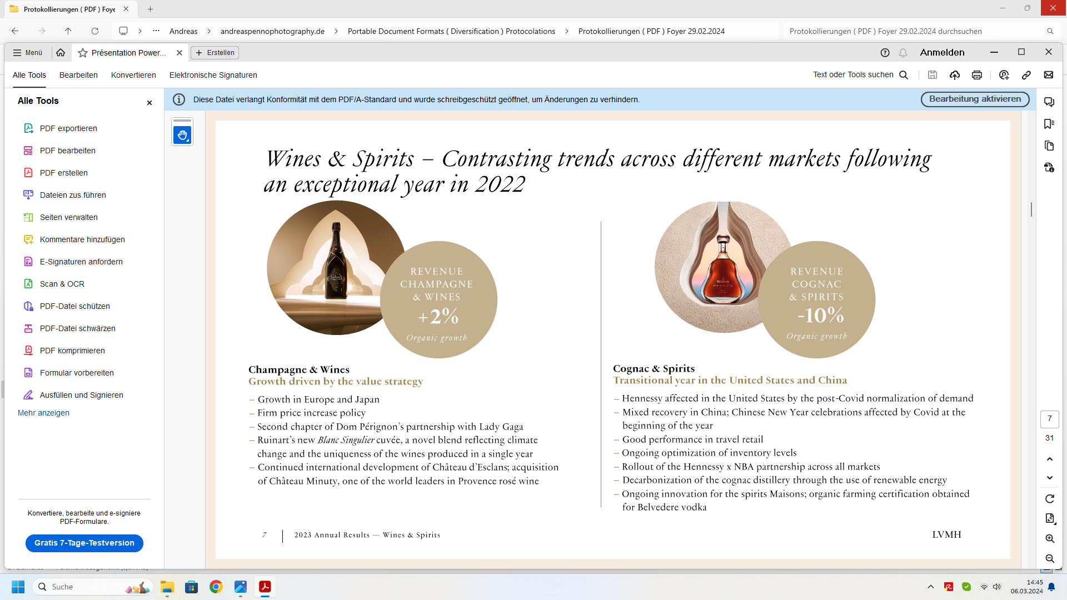Close the Présentation PowerPoint document tab
The height and width of the screenshot is (600, 1067).
tap(180, 53)
